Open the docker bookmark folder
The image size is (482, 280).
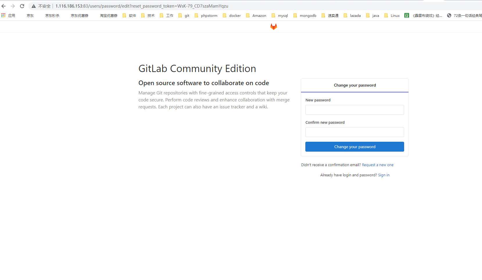point(232,16)
